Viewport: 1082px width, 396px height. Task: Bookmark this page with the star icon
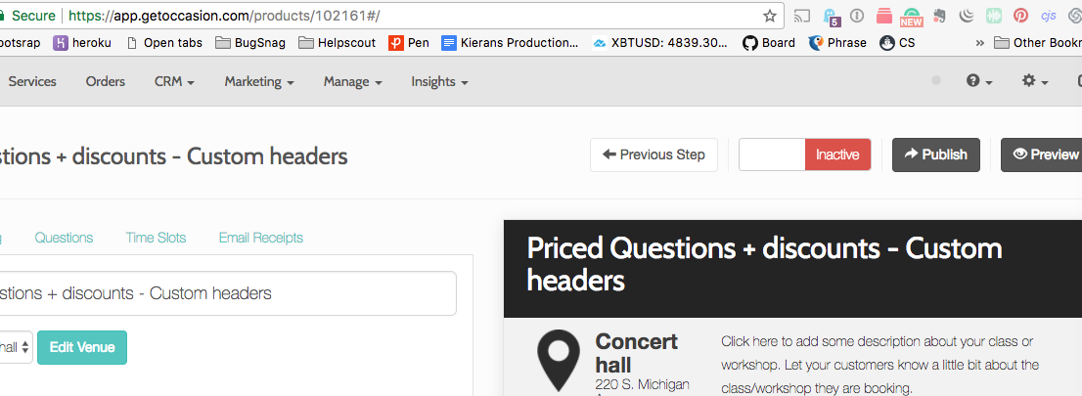[770, 16]
